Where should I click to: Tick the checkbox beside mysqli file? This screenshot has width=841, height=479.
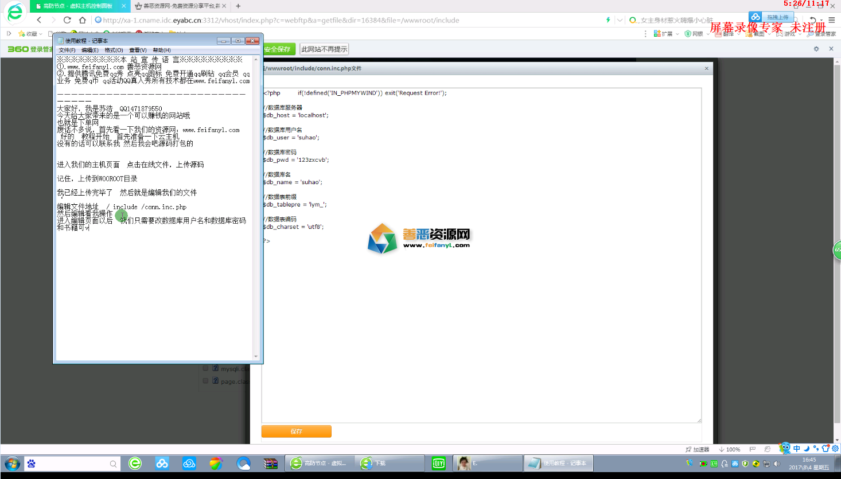[205, 368]
